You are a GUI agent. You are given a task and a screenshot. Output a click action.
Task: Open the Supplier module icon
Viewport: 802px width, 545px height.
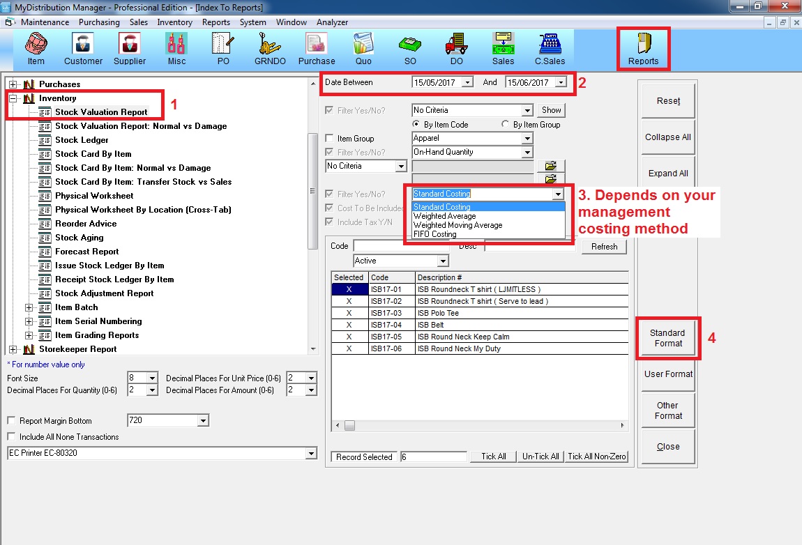130,47
